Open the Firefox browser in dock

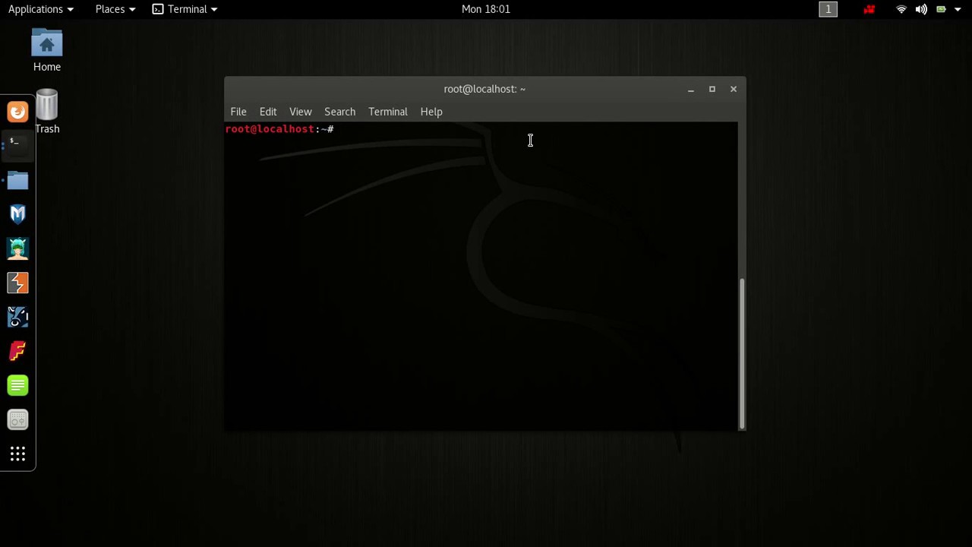pyautogui.click(x=17, y=112)
